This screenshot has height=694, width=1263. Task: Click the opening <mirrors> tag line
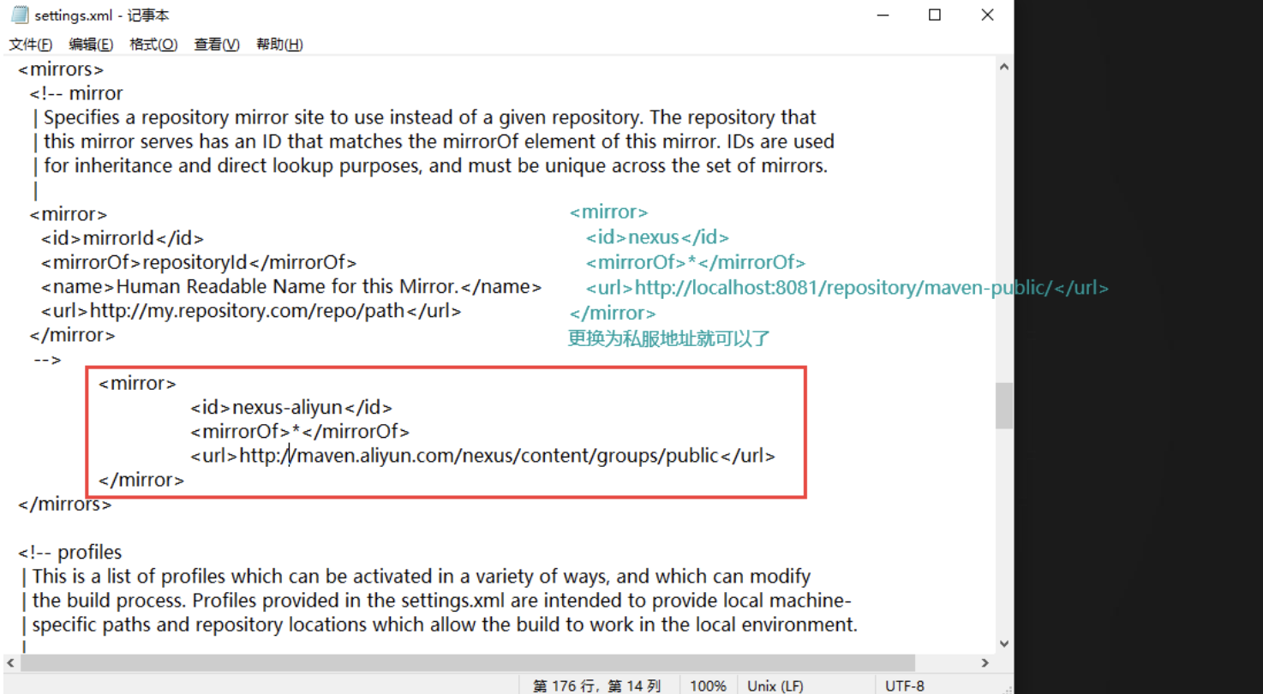click(61, 69)
